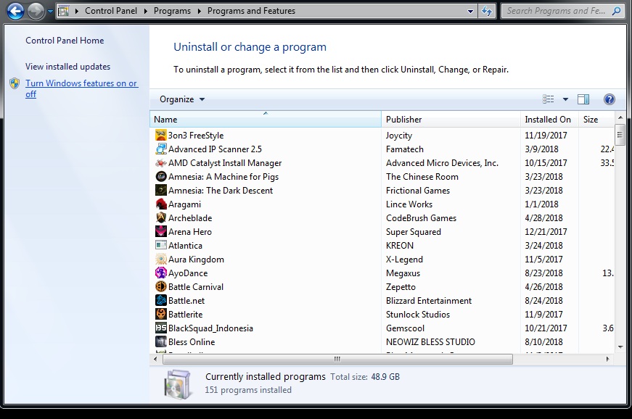Click Programs breadcrumb in address bar
Viewport: 632px width, 419px height.
(172, 11)
